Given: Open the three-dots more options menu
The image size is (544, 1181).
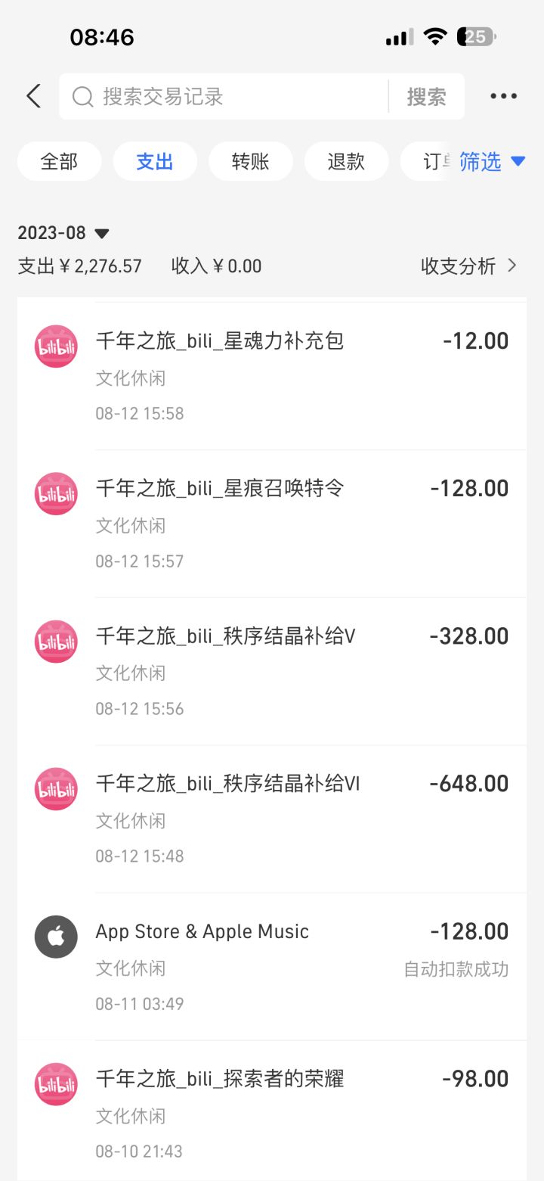Looking at the screenshot, I should coord(503,96).
